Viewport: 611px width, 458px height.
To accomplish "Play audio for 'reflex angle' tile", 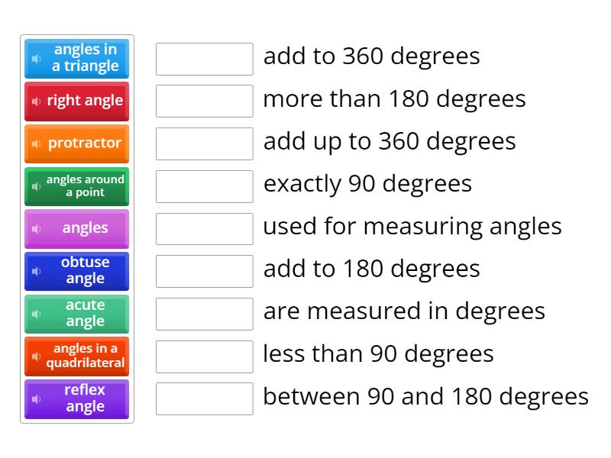I will click(x=37, y=398).
